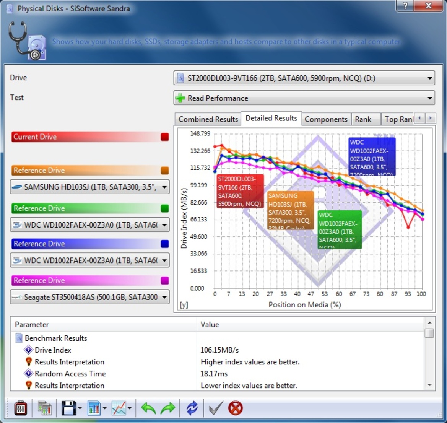447x423 pixels.
Task: Click the line graph icon in toolbar
Action: (119, 408)
